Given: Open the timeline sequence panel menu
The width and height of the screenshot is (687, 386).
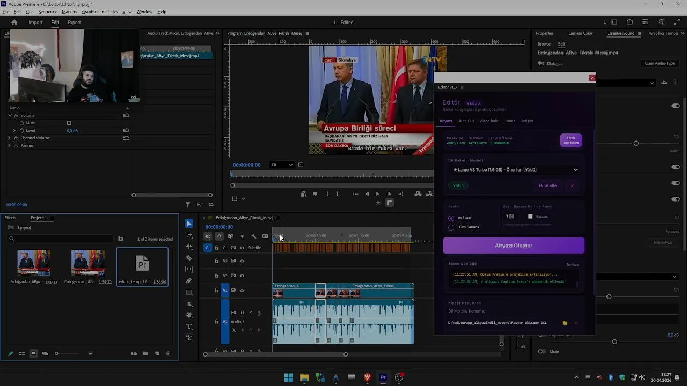Looking at the screenshot, I should point(278,218).
